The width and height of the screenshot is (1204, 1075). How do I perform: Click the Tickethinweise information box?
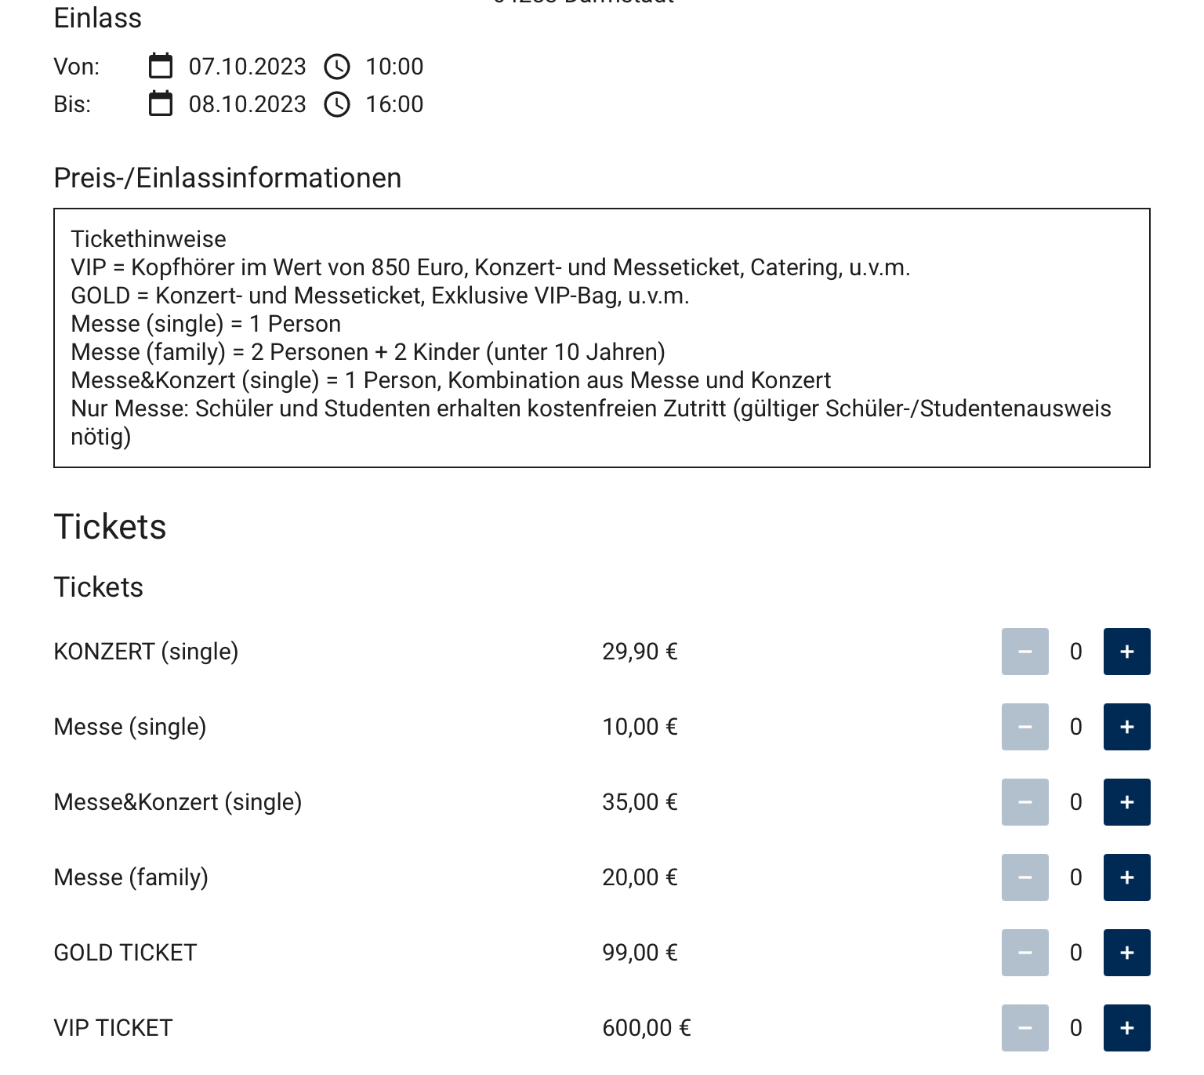tap(601, 338)
